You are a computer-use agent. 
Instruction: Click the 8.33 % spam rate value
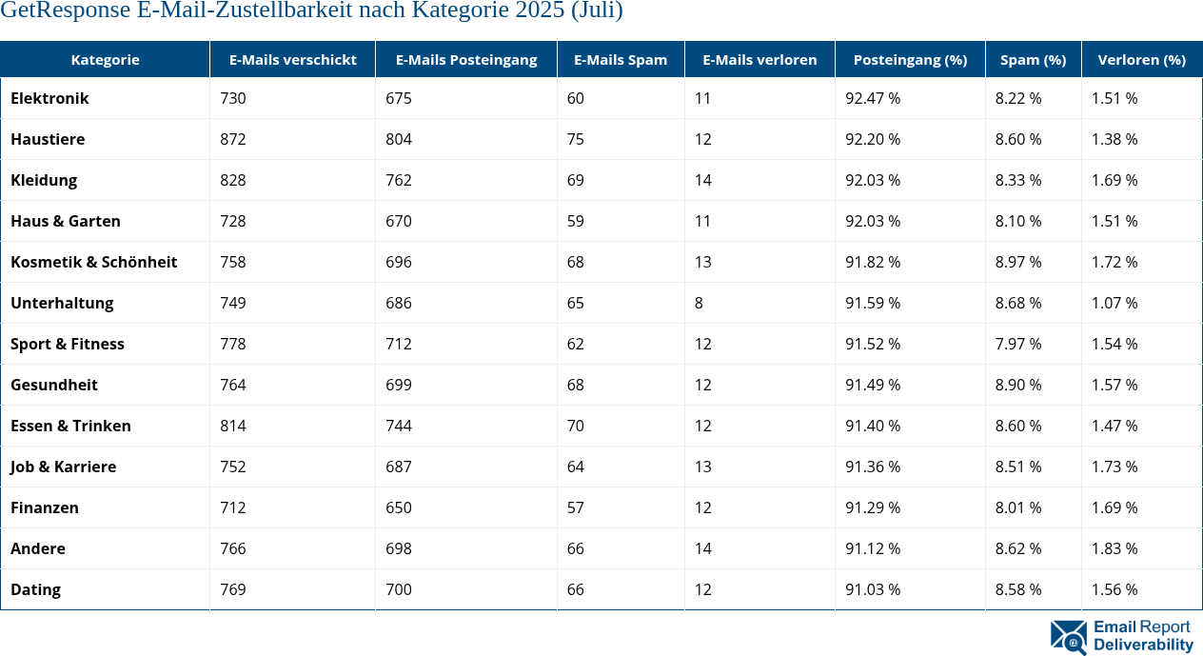click(x=1018, y=180)
